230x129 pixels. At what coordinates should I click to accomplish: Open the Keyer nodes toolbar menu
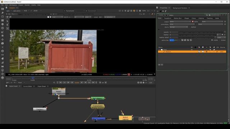3,32
